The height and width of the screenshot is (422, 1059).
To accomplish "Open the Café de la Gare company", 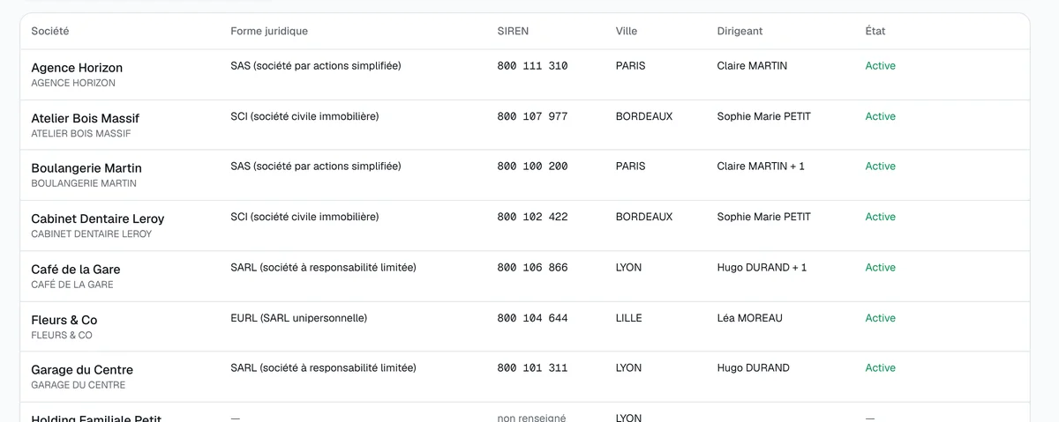I will click(525, 276).
